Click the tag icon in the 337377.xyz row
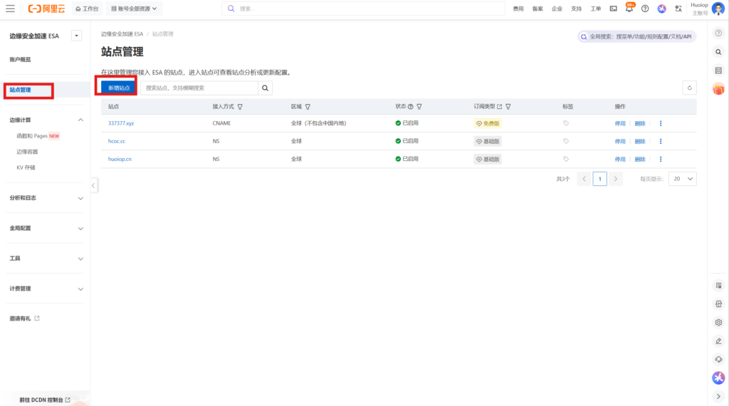The height and width of the screenshot is (406, 729). [x=566, y=123]
